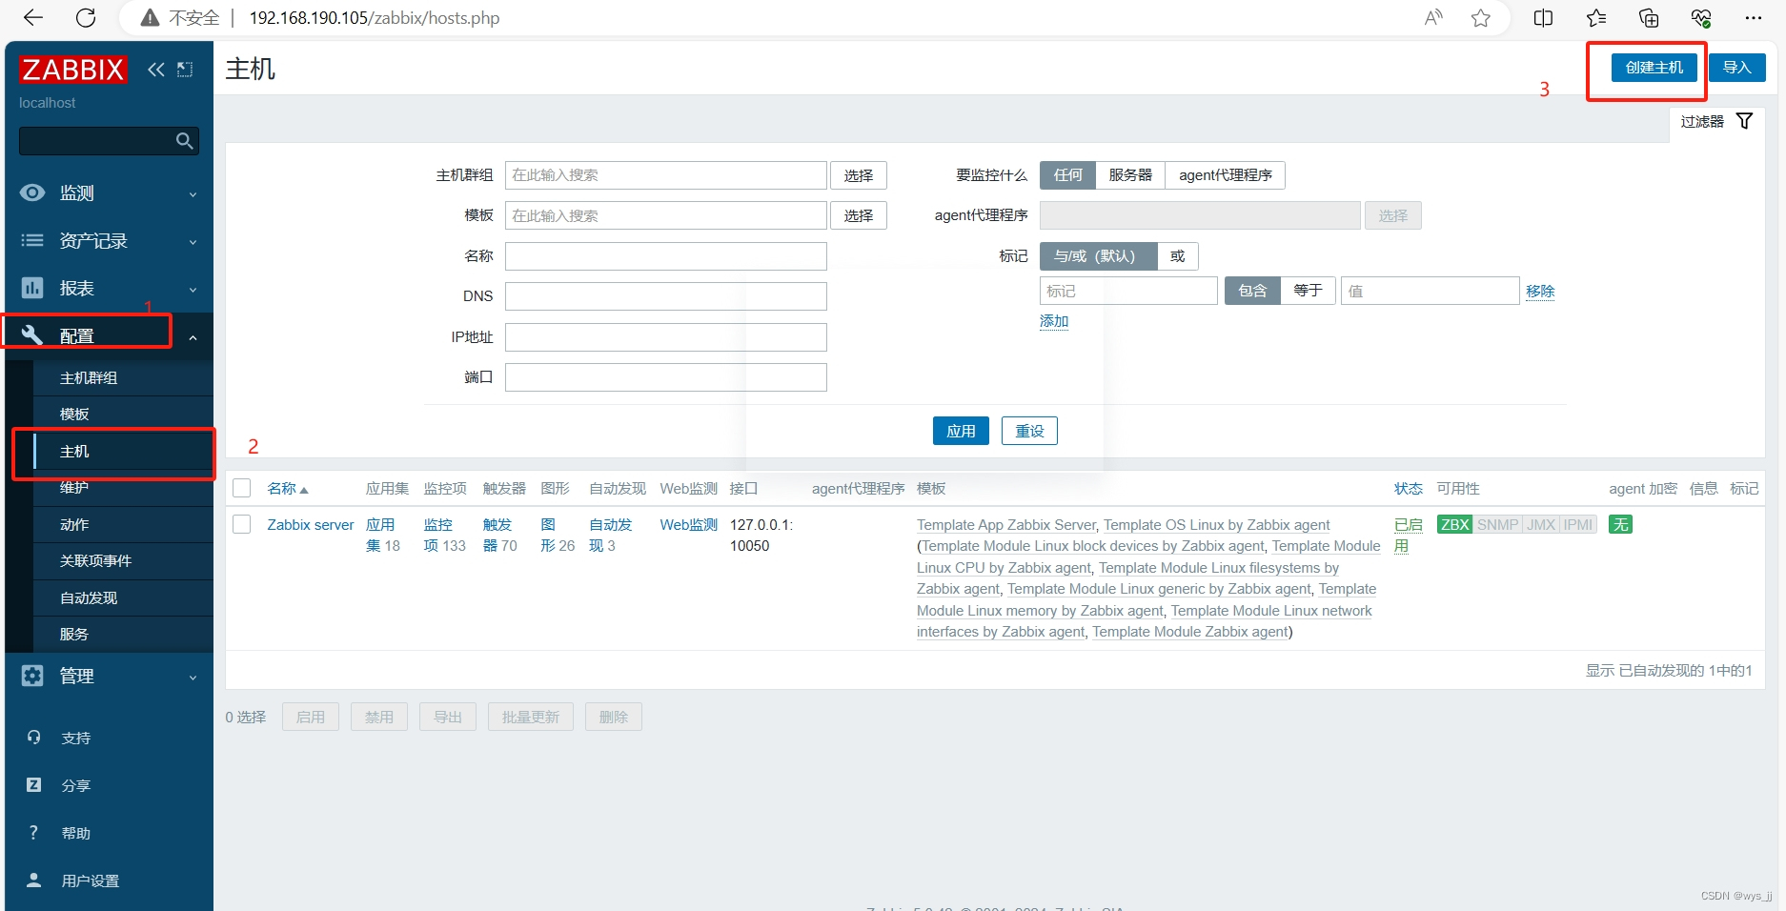Click the Monitoring eye icon
The height and width of the screenshot is (911, 1786).
32,192
